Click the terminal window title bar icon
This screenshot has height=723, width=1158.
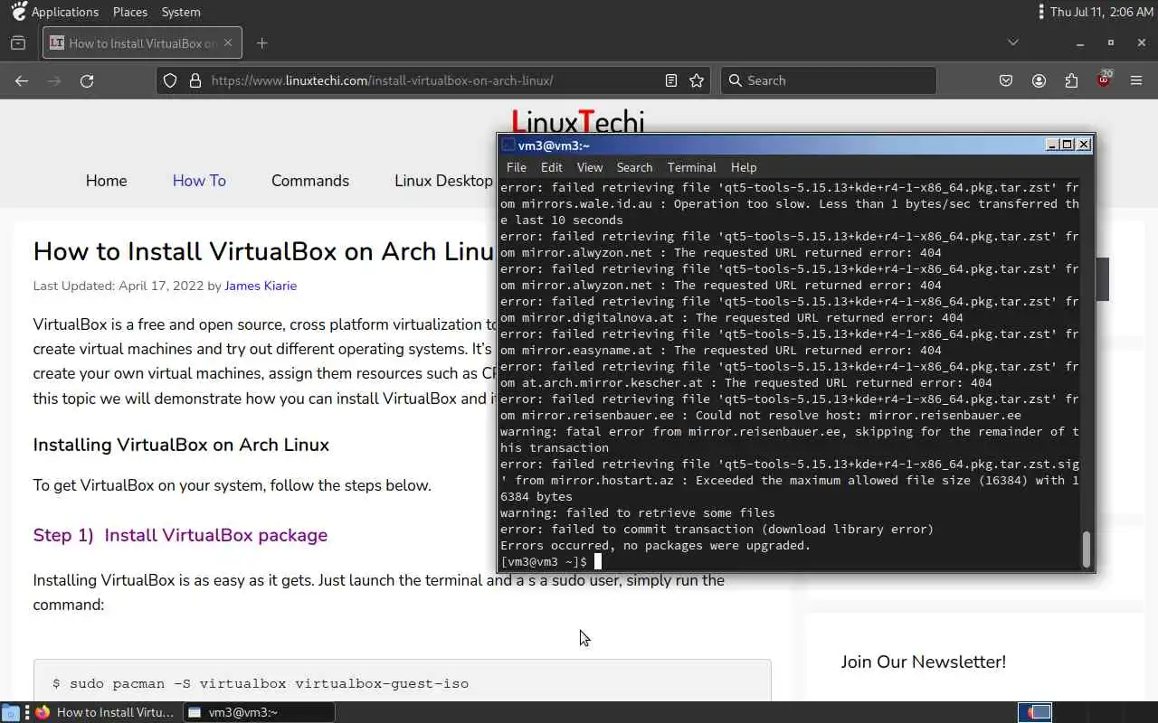[508, 145]
